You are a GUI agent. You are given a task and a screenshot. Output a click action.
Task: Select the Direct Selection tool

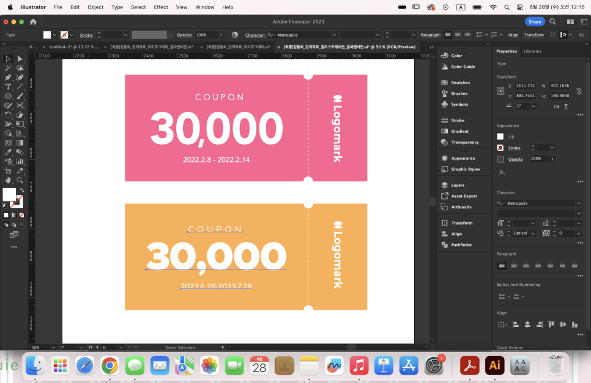coord(20,59)
